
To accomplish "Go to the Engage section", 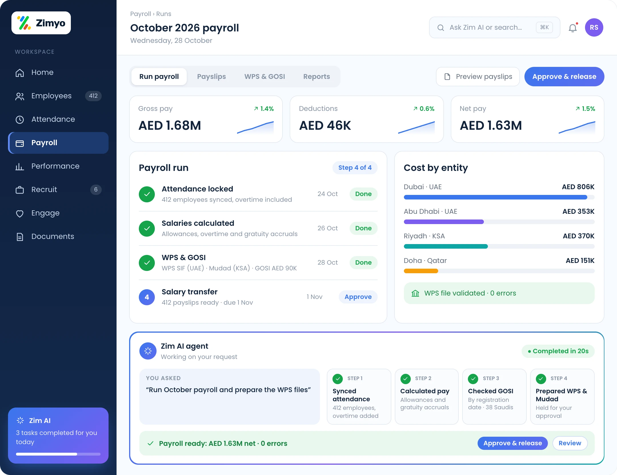I will (x=58, y=213).
